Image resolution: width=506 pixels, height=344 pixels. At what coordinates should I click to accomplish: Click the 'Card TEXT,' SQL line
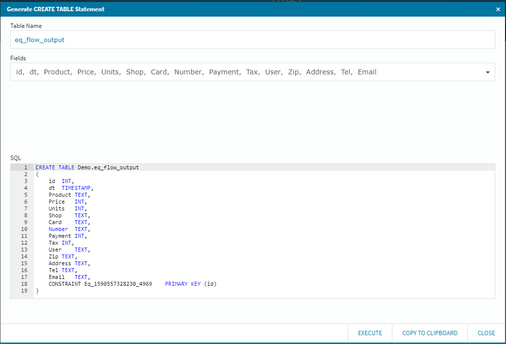coord(70,222)
